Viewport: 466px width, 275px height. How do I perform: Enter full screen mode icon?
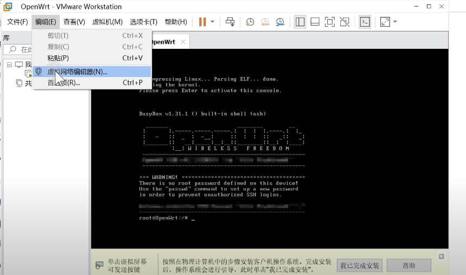(x=329, y=22)
